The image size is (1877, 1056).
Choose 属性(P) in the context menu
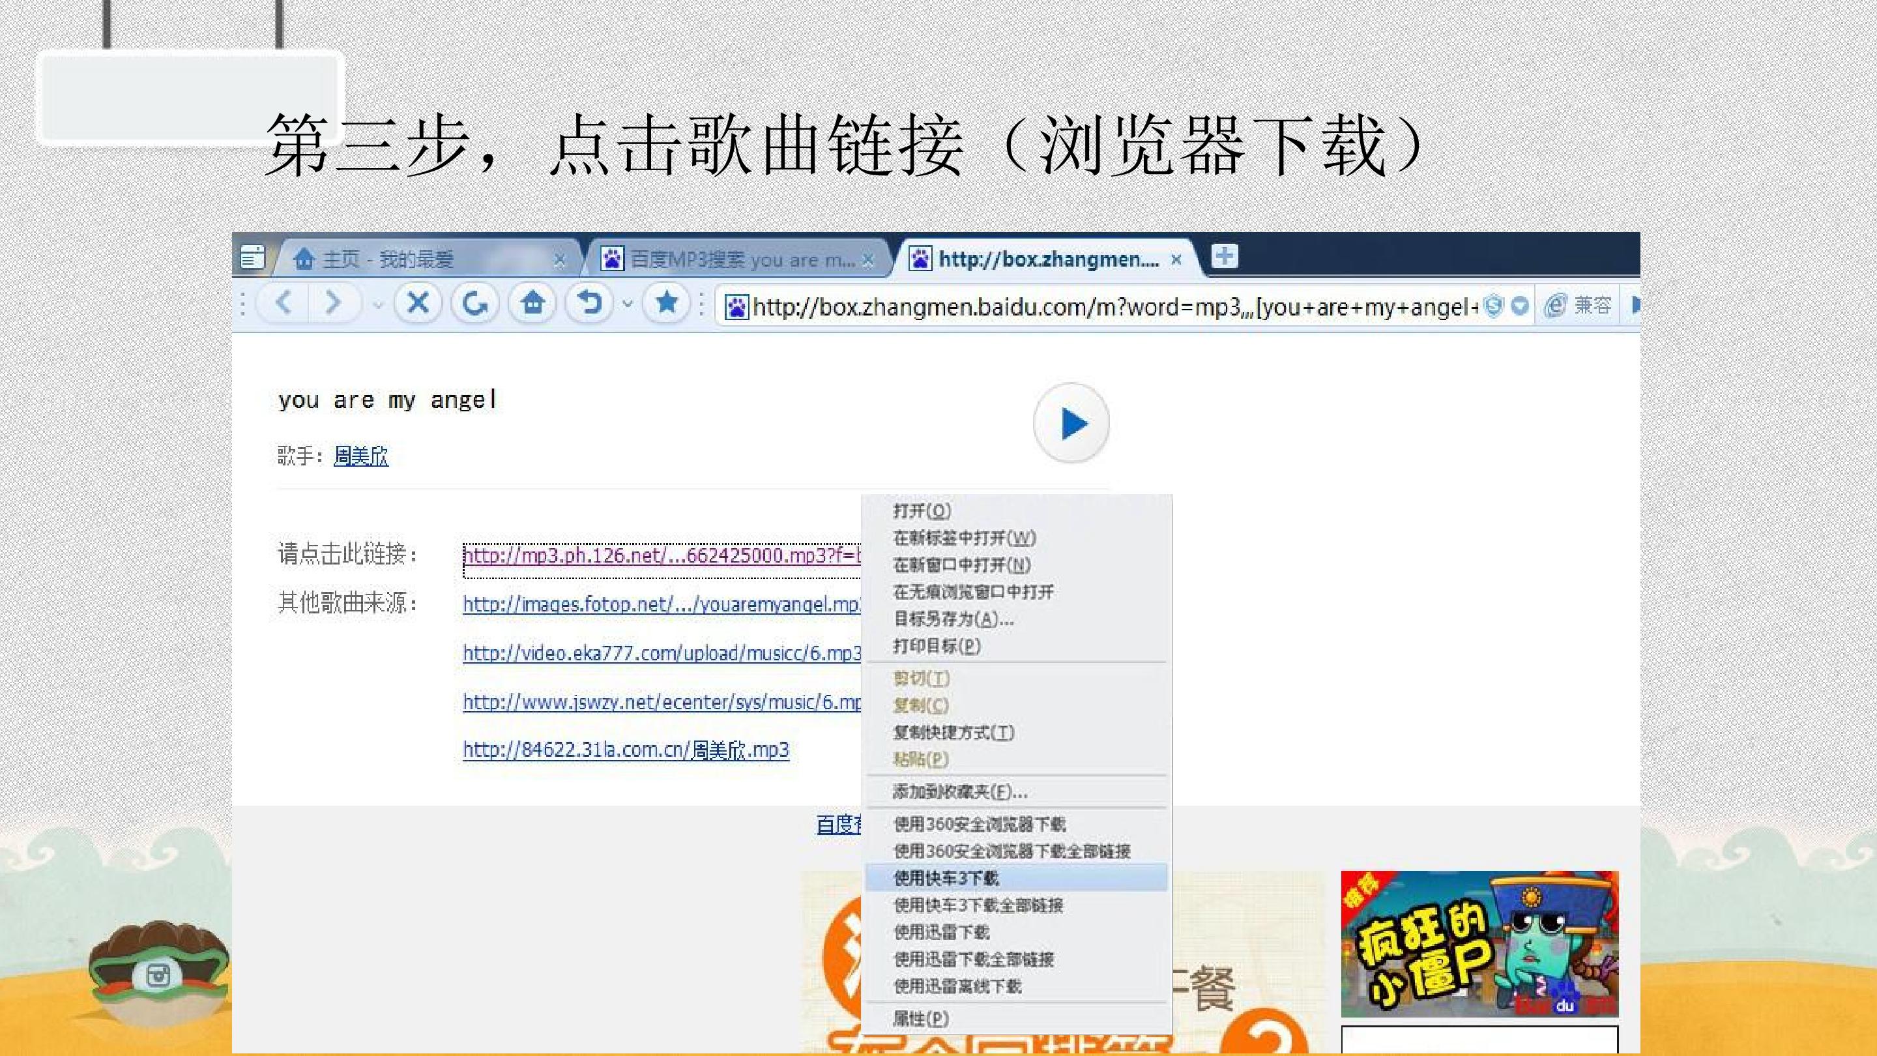[1017, 1019]
